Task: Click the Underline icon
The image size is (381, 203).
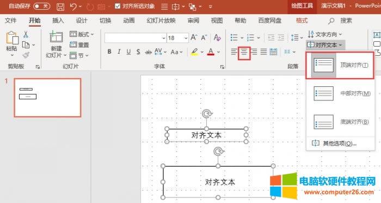Action: [128, 52]
